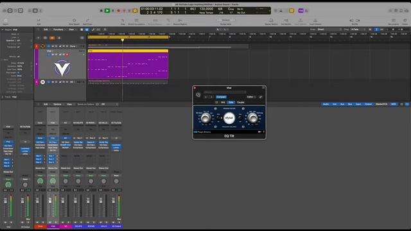The height and width of the screenshot is (231, 411).
Task: Toggle the yellow Cycle button in transport
Action: 135,11
